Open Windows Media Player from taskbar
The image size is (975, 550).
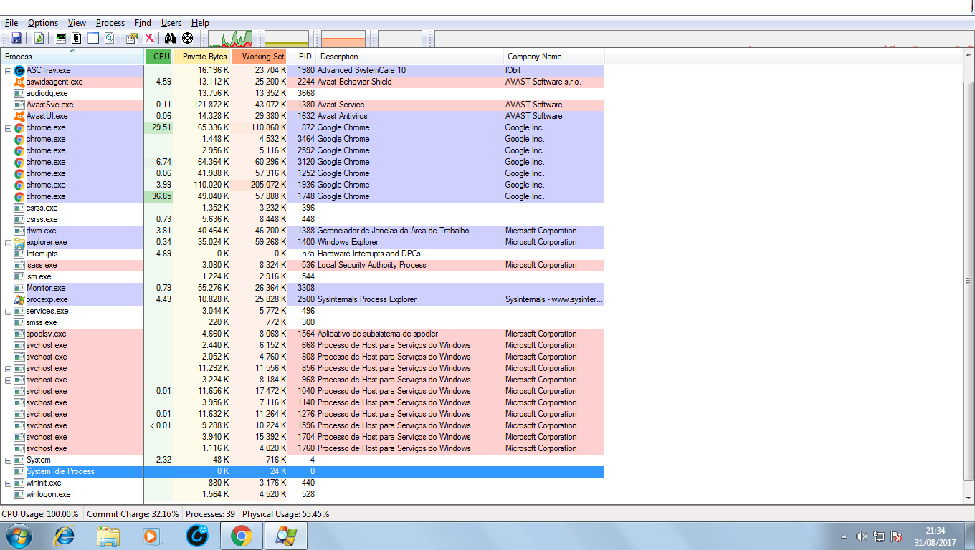(151, 536)
